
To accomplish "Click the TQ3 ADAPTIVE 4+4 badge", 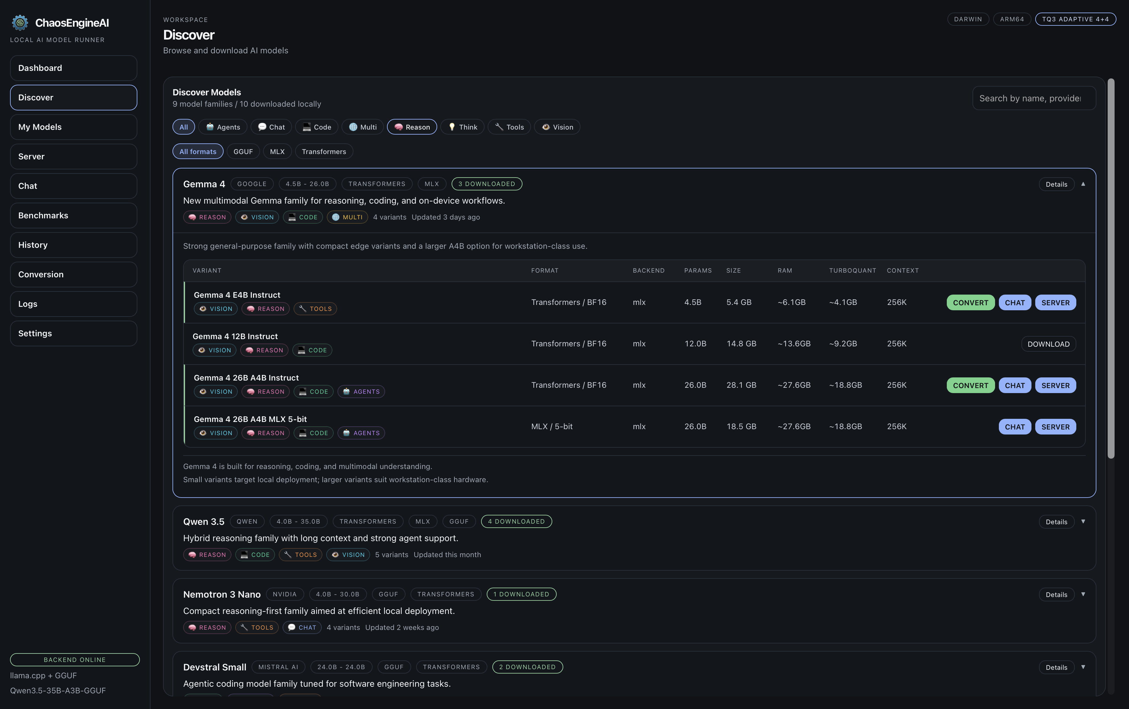I will click(x=1075, y=19).
